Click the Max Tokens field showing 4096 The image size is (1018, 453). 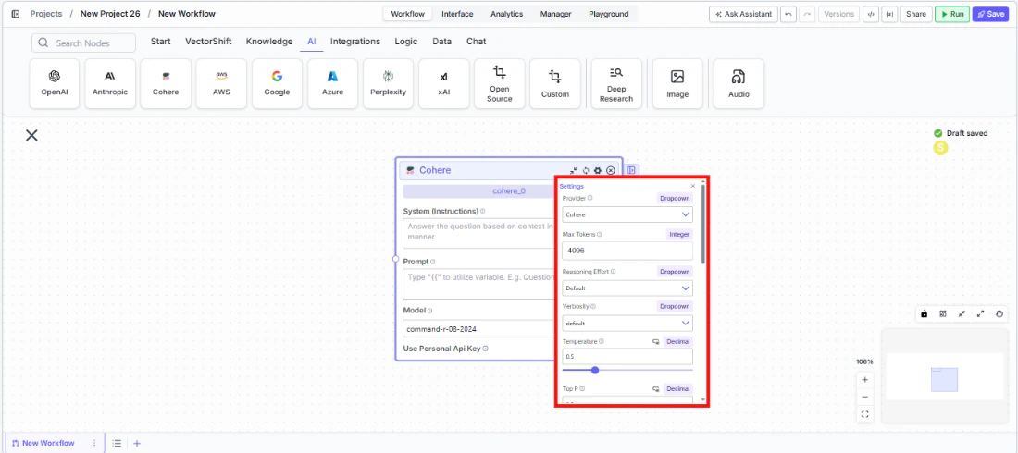click(627, 250)
